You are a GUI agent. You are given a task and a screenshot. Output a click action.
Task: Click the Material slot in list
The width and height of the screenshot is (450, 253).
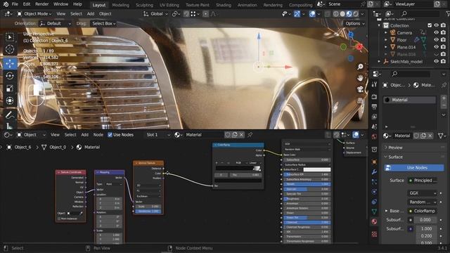409,100
